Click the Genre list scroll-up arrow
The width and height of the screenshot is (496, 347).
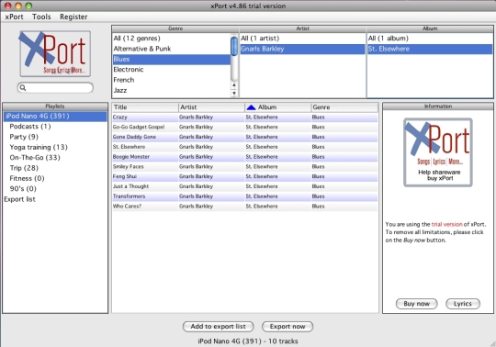click(234, 85)
